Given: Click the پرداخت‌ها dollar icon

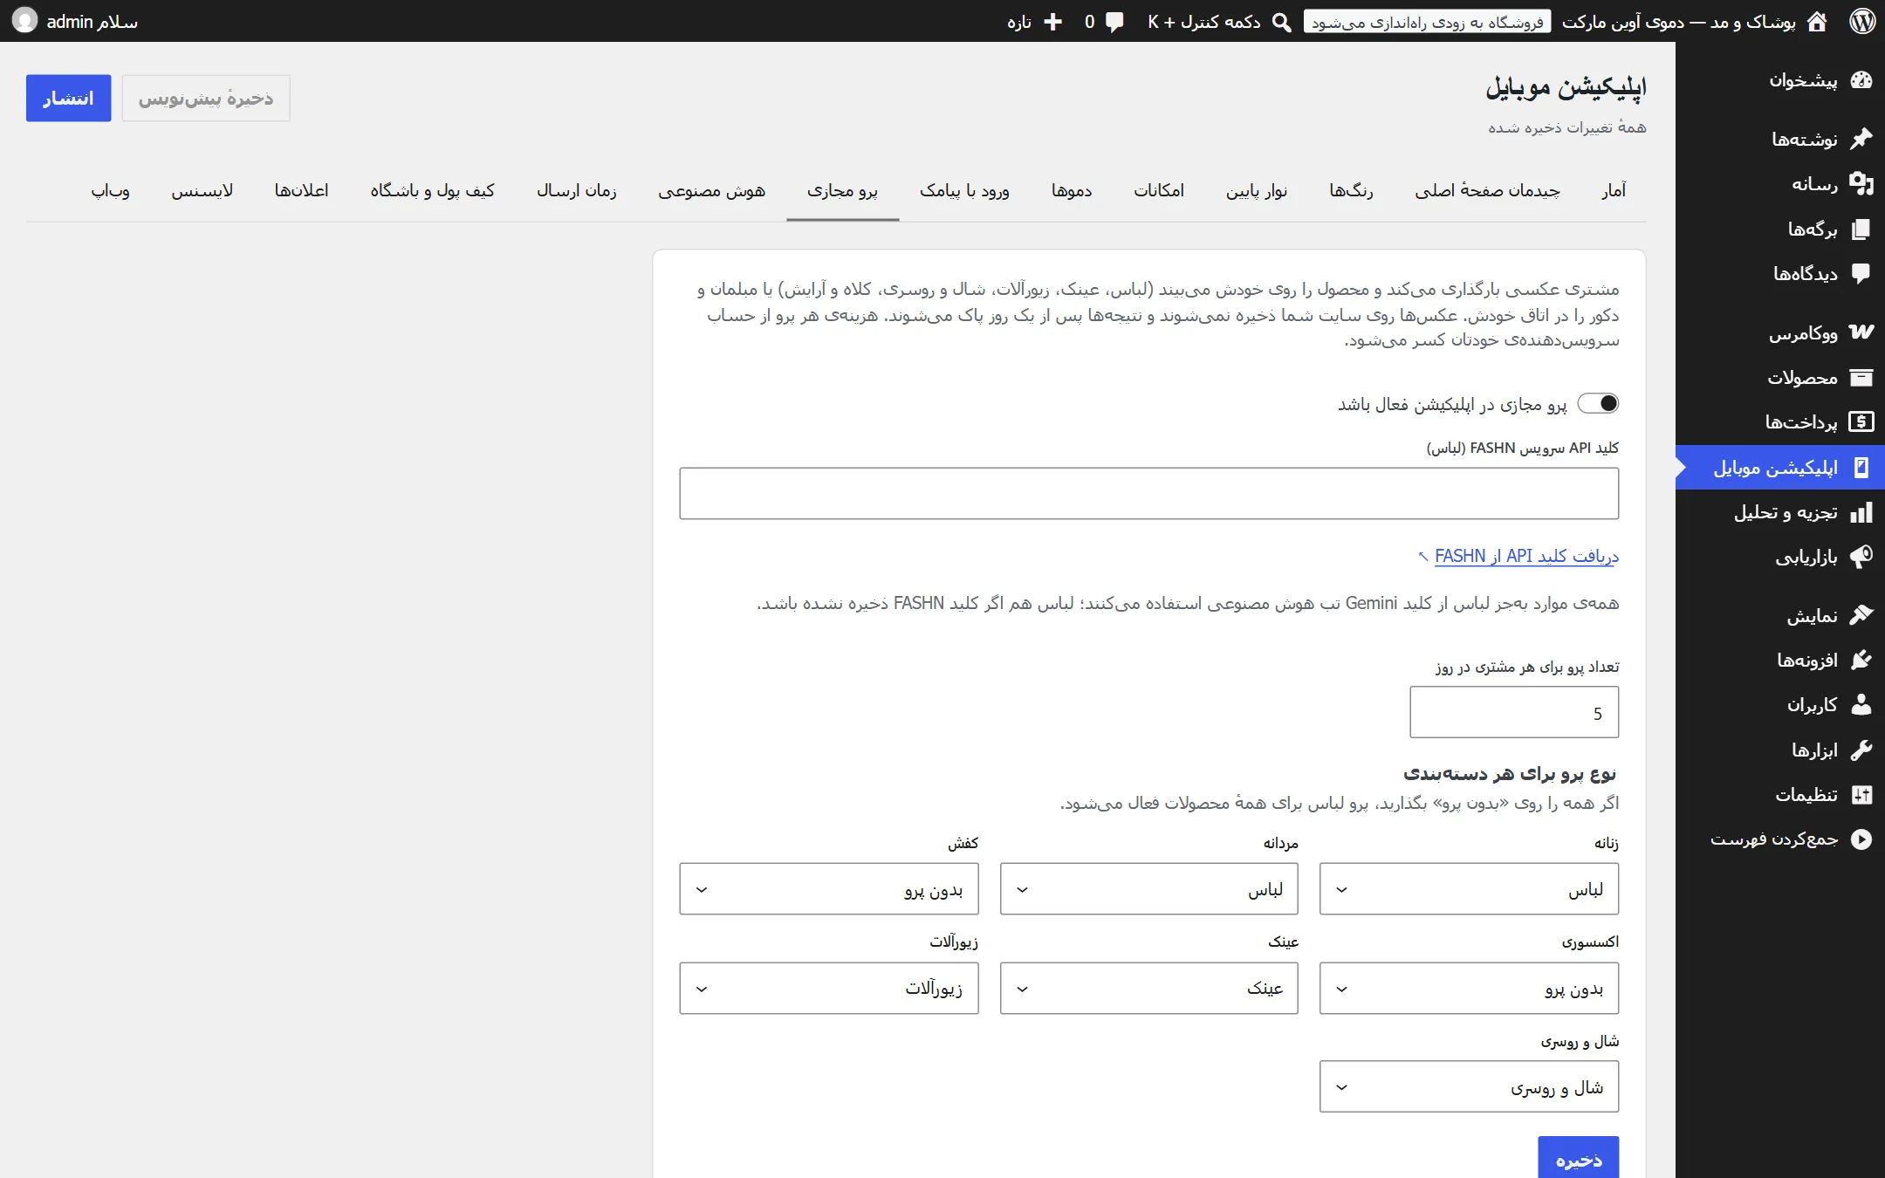Looking at the screenshot, I should coord(1861,421).
